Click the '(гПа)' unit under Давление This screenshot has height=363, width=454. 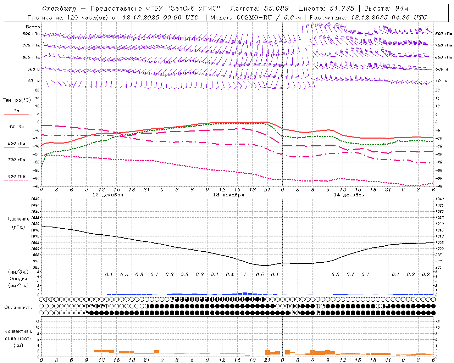coord(18,227)
